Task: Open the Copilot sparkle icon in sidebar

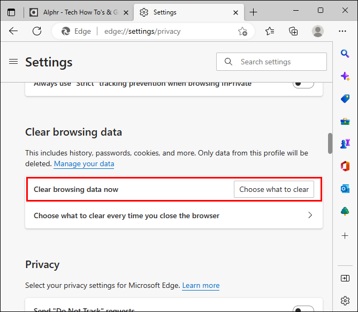Action: (x=345, y=76)
